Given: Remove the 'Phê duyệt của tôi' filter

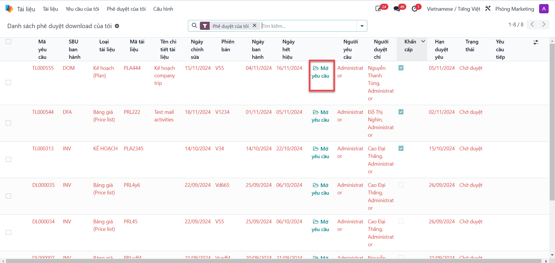Looking at the screenshot, I should 255,25.
